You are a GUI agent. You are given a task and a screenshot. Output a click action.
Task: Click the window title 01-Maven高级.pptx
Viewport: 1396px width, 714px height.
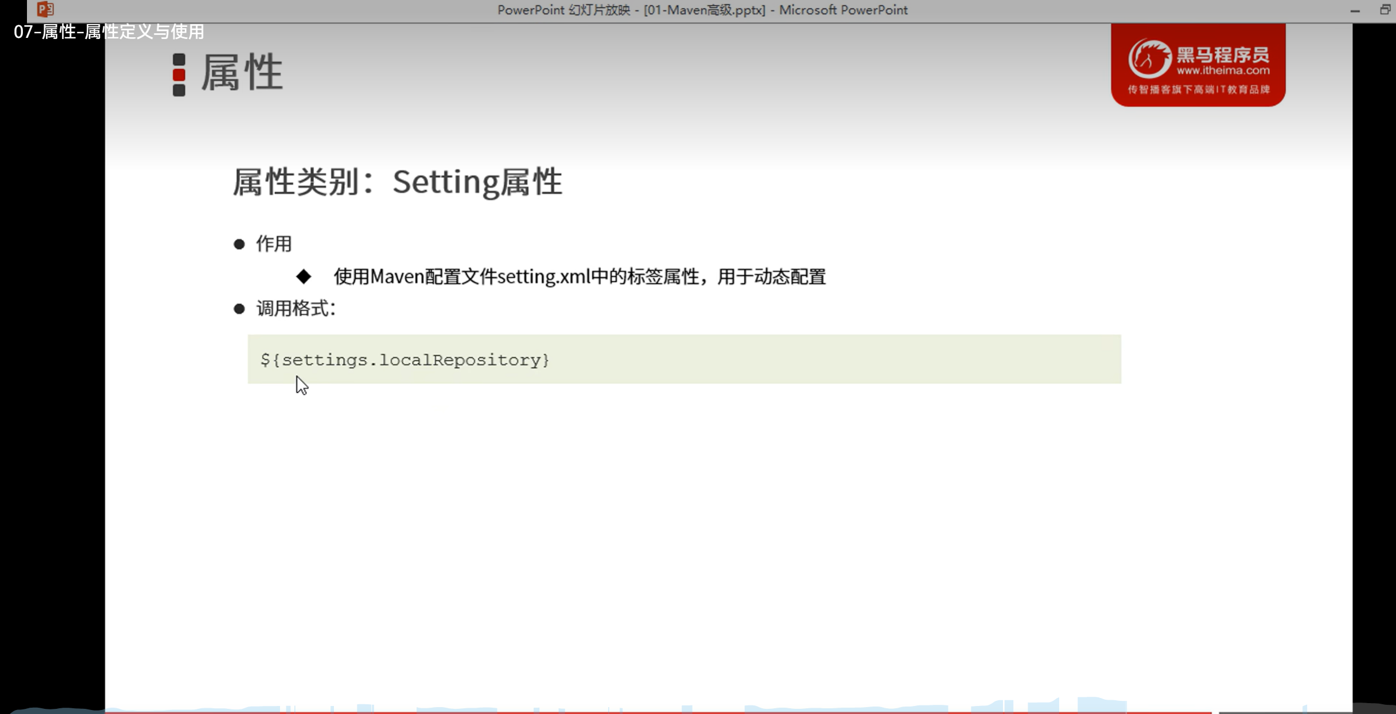coord(704,10)
